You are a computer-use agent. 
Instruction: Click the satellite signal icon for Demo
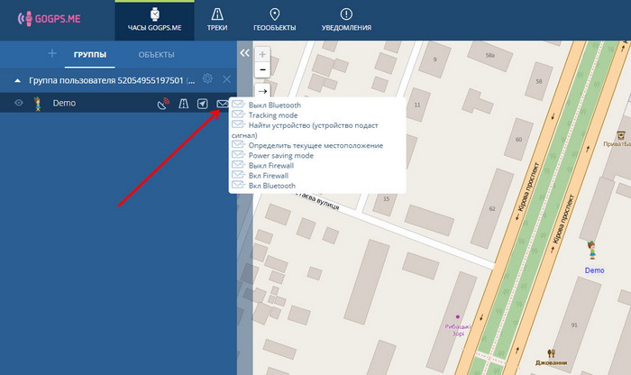point(163,104)
